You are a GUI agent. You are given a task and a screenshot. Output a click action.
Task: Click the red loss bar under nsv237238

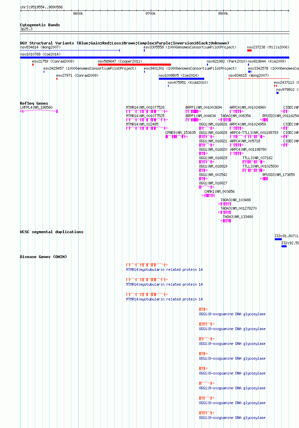point(249,50)
